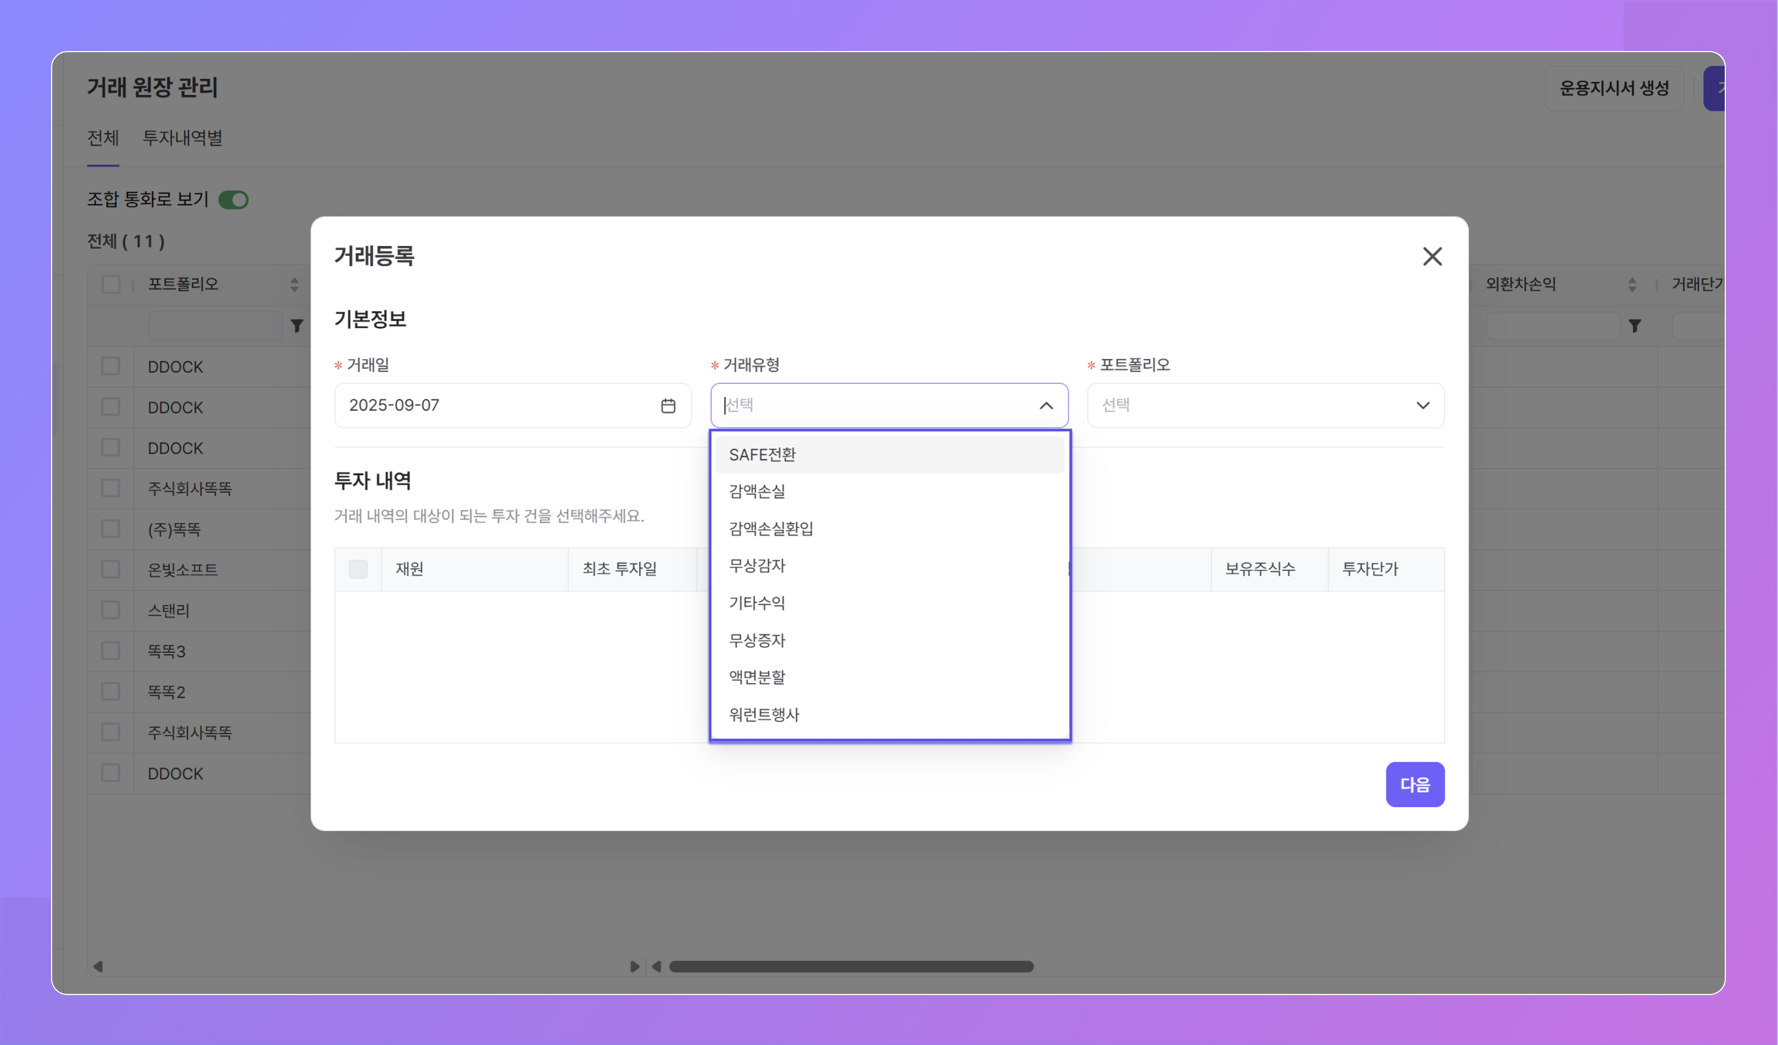
Task: Click filter icon under 포트폴리오 column
Action: 297,325
